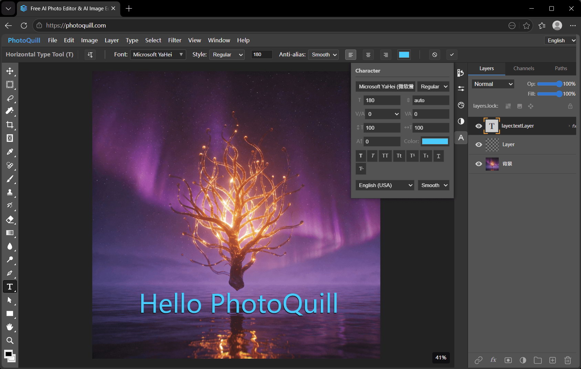This screenshot has height=369, width=581.
Task: Select the Pen tool
Action: [10, 273]
